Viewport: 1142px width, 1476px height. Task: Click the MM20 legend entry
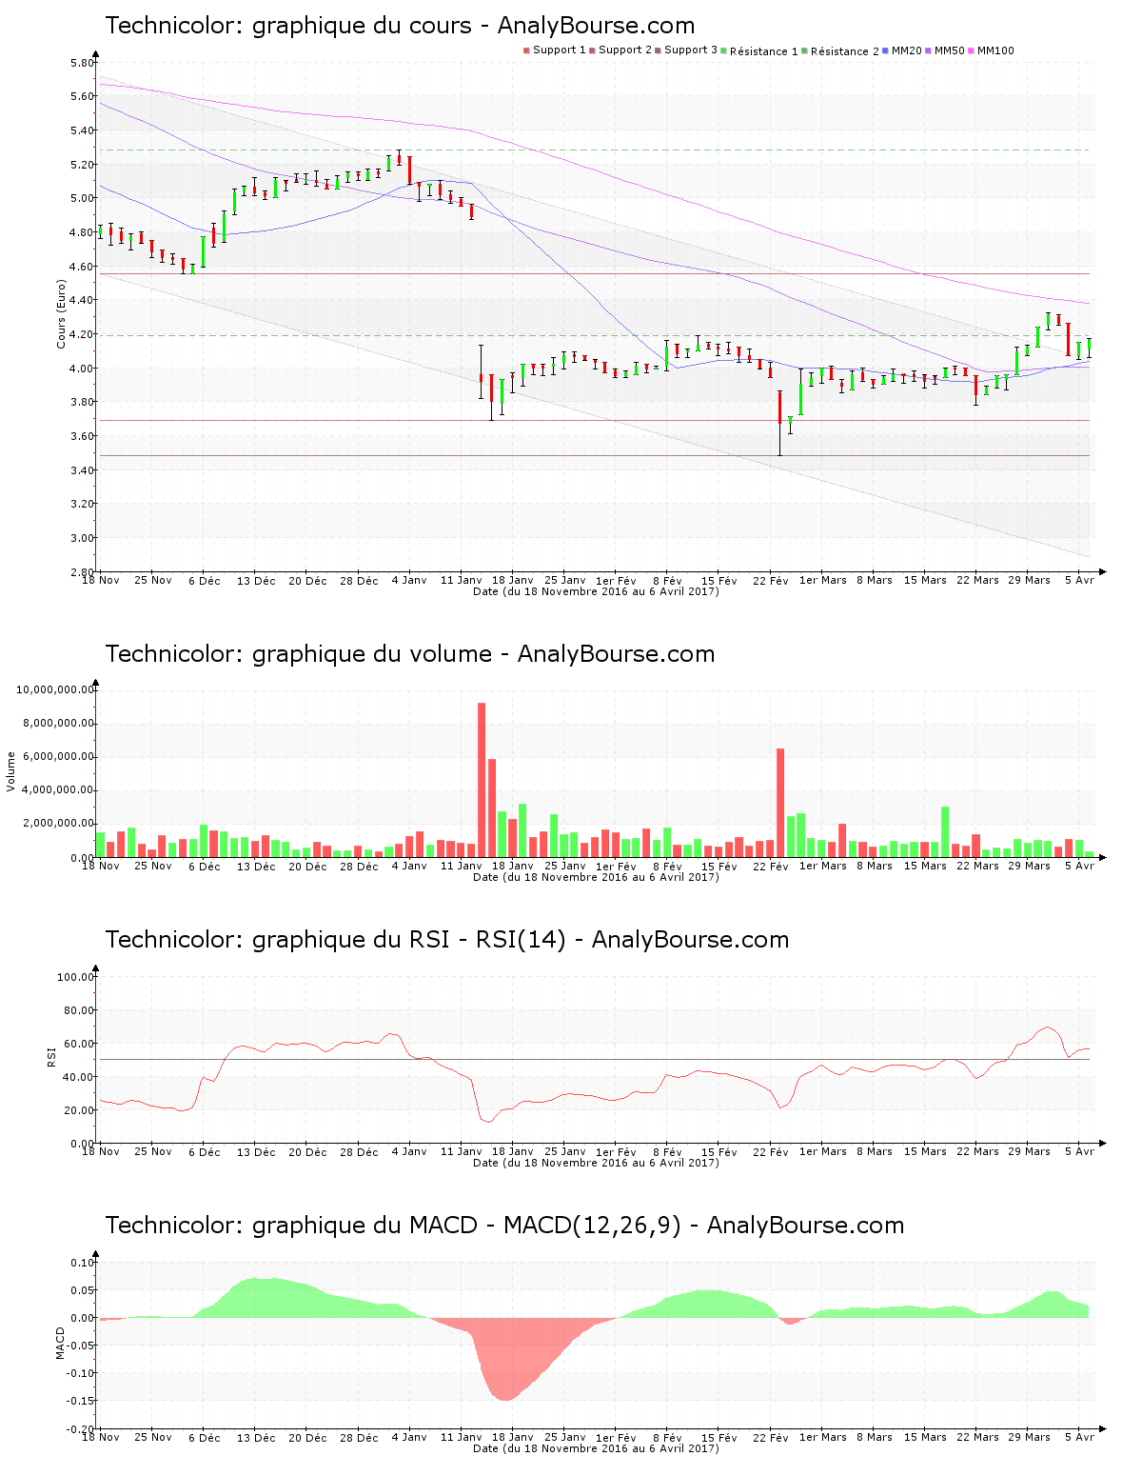[902, 50]
